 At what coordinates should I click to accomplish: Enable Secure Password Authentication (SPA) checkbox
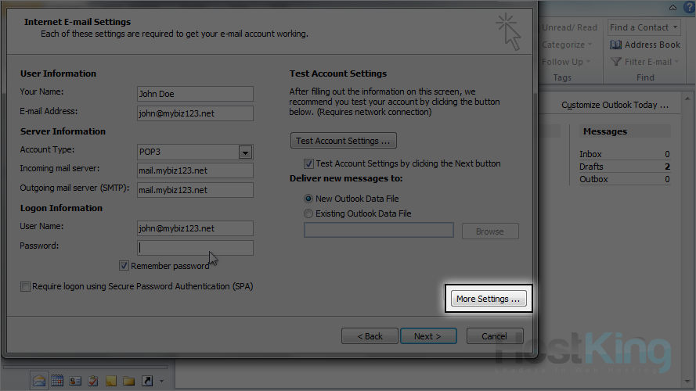[26, 287]
